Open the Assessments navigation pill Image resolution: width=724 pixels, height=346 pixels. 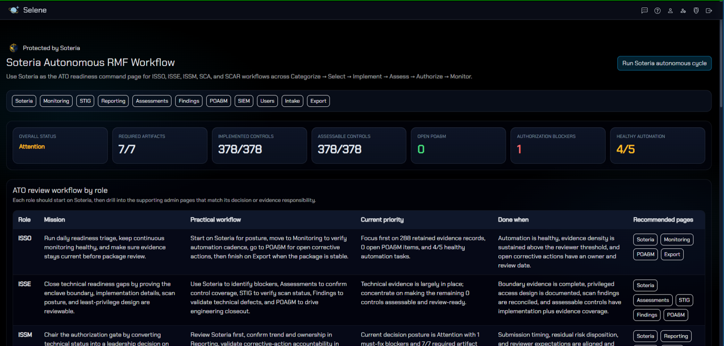152,101
